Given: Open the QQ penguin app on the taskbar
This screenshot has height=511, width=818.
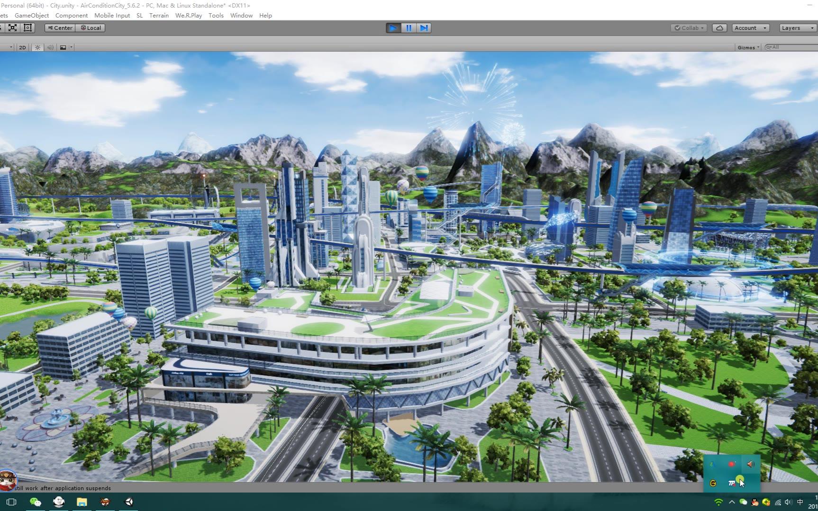Looking at the screenshot, I should pos(59,502).
